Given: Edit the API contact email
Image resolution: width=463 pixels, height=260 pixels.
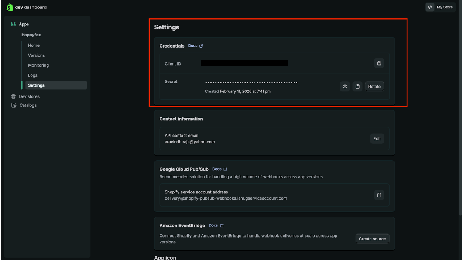Looking at the screenshot, I should click(x=377, y=138).
